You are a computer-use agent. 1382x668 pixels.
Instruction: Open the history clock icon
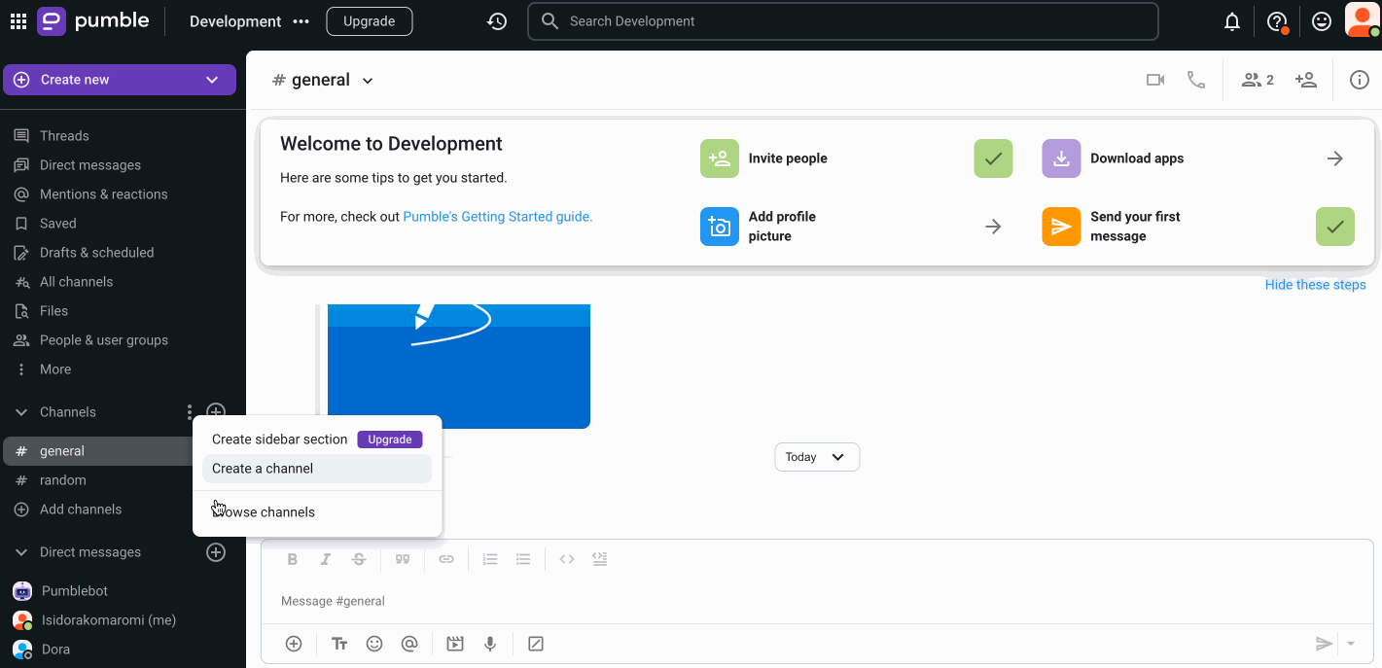tap(497, 21)
